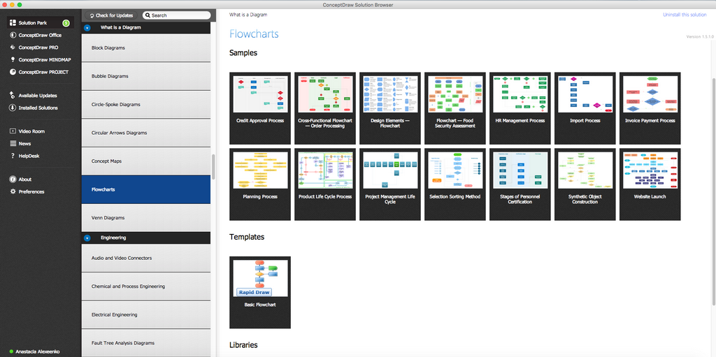The image size is (716, 357).
Task: Click the ConceptDraw MINDMAP bulb icon
Action: [13, 60]
